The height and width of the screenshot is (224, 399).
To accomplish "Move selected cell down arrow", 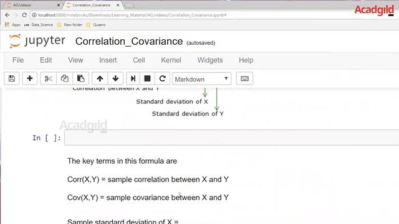I will pyautogui.click(x=115, y=78).
